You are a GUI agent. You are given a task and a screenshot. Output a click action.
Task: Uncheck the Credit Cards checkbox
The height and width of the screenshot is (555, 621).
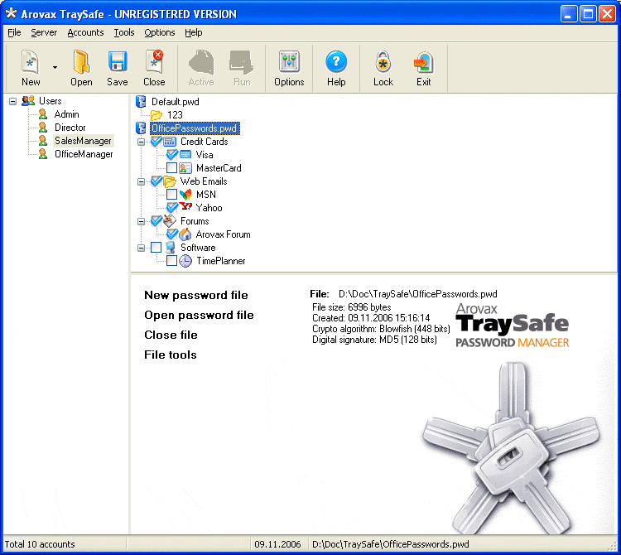point(156,142)
